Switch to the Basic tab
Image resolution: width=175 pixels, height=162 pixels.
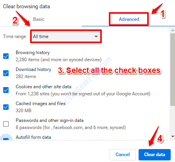(39, 19)
